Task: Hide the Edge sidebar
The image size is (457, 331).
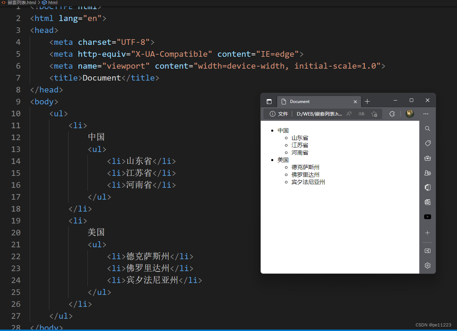Action: click(x=428, y=251)
